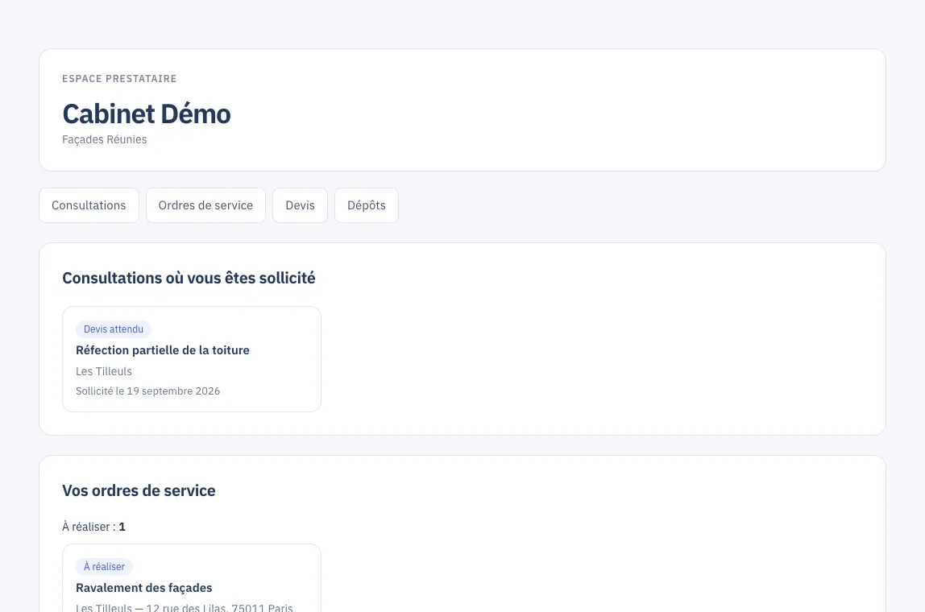Open the Réfection partielle de la toiture card
925x612 pixels.
coord(192,359)
